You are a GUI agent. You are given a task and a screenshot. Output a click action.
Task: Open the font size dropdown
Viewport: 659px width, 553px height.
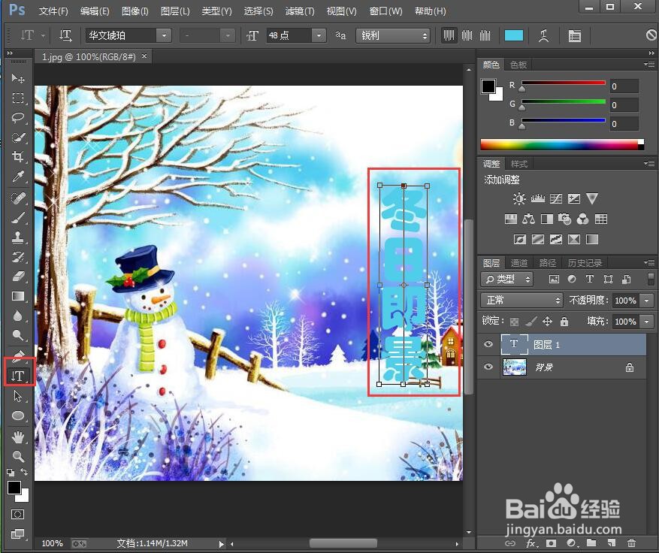click(319, 36)
